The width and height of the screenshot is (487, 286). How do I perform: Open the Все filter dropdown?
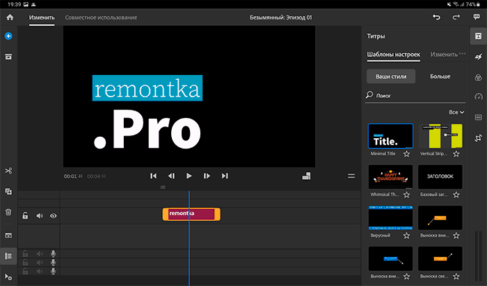coord(456,112)
